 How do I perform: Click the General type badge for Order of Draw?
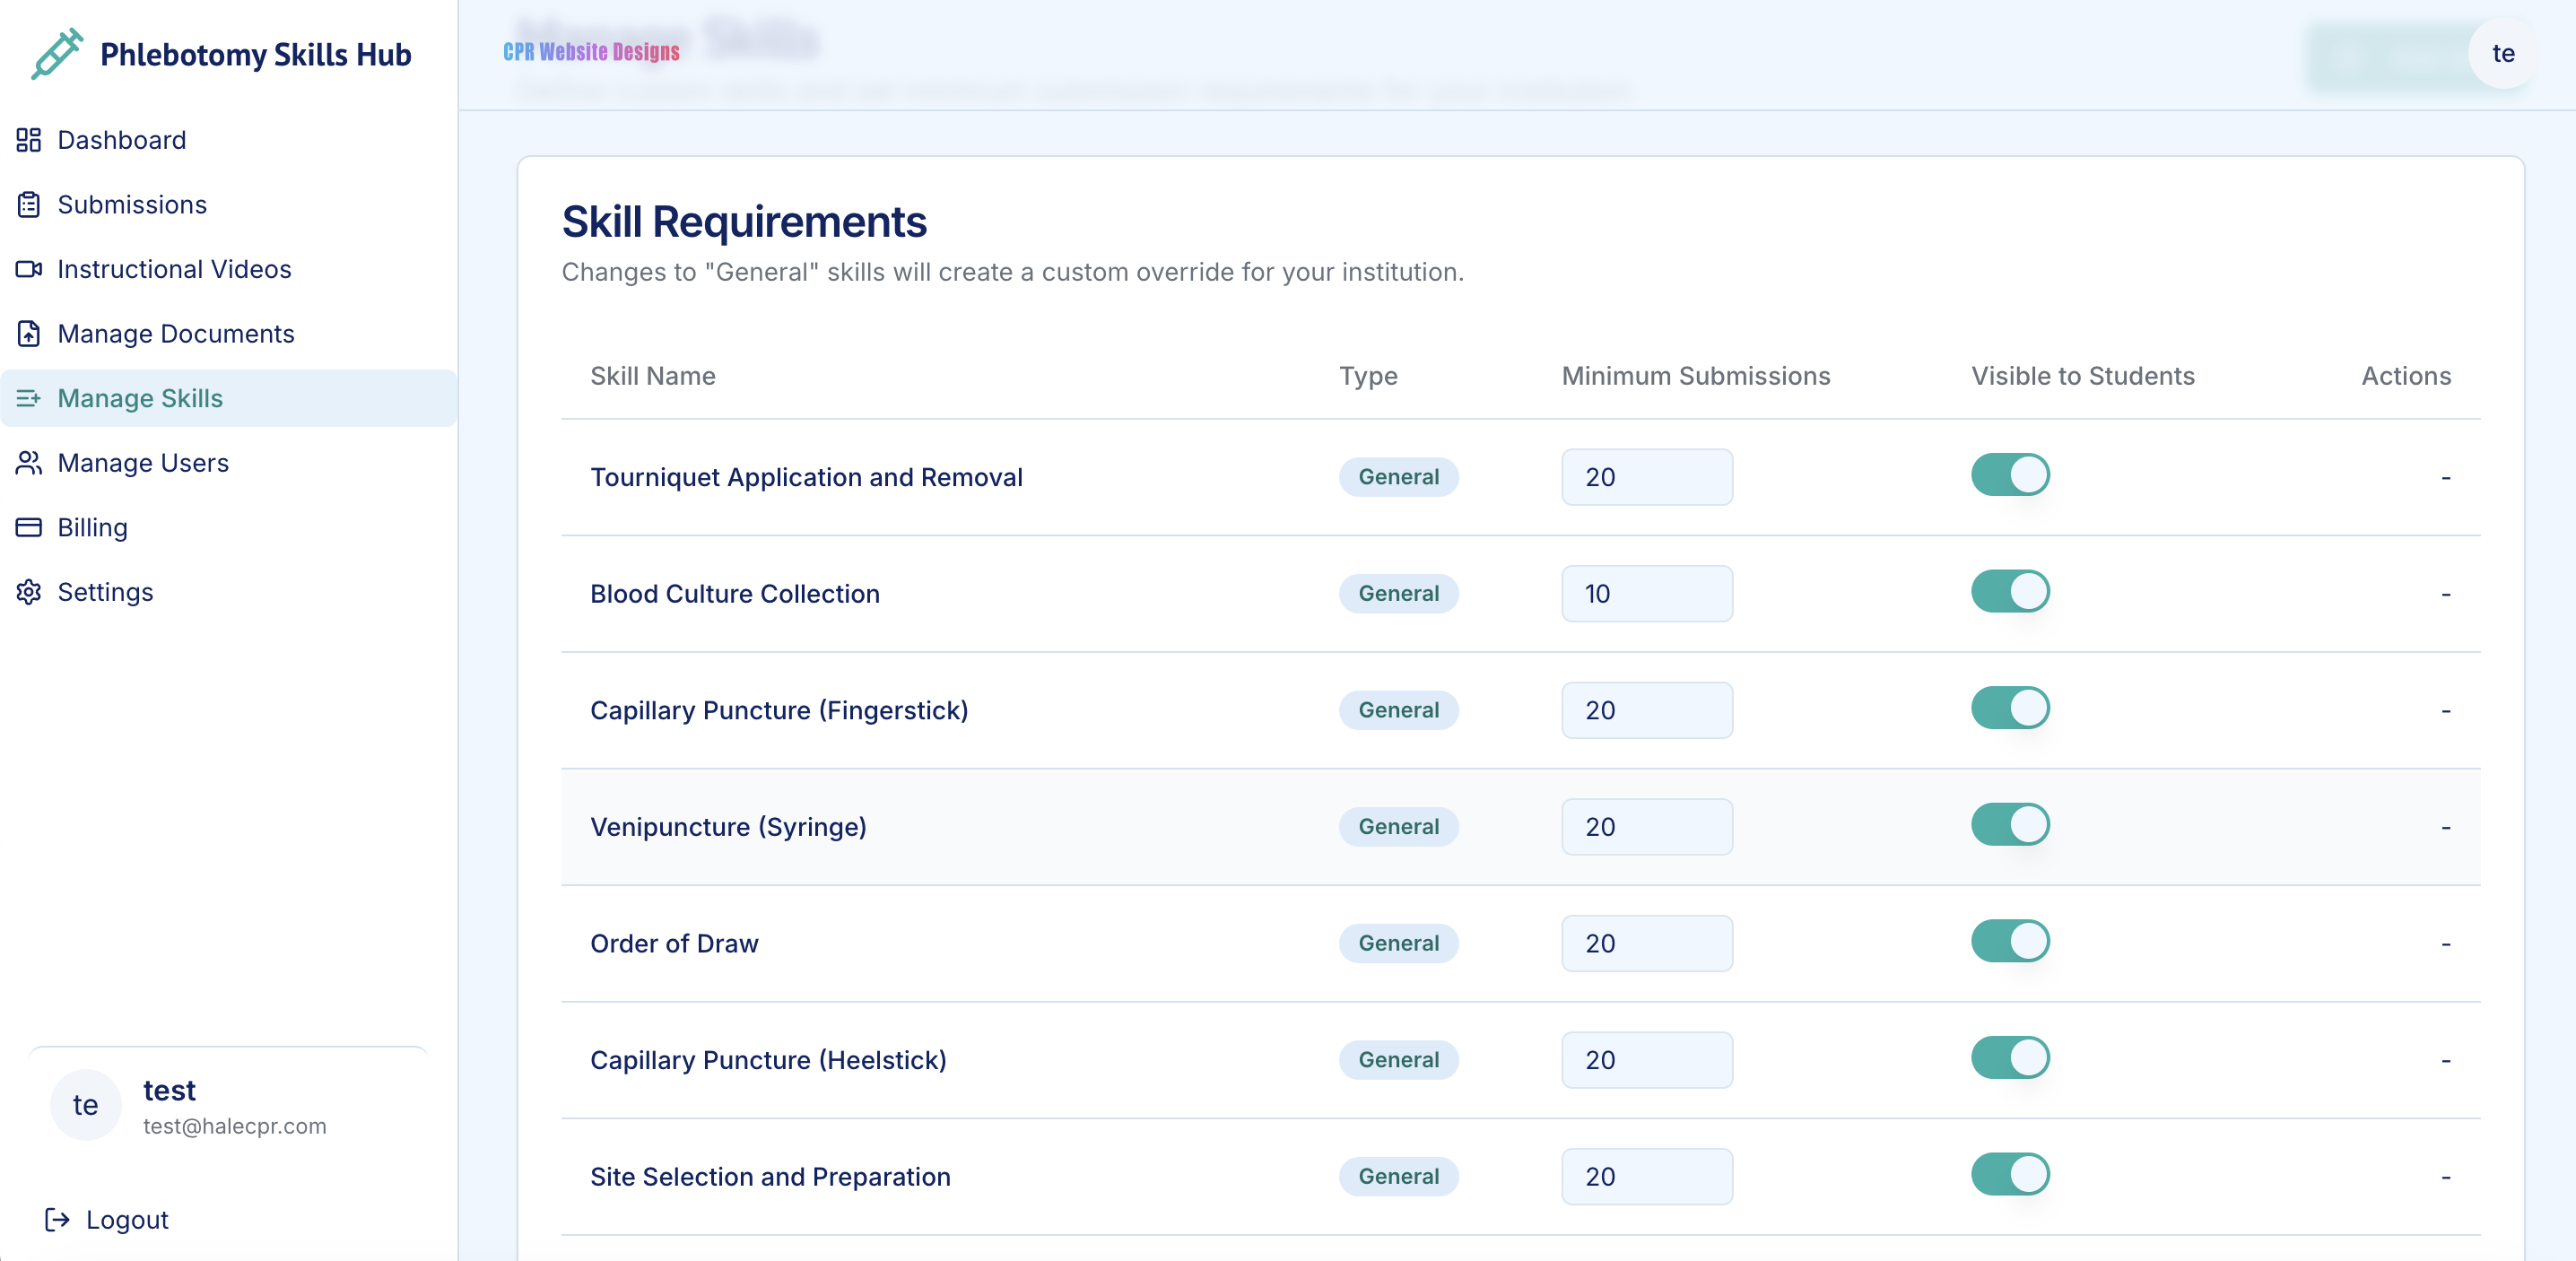coord(1398,943)
